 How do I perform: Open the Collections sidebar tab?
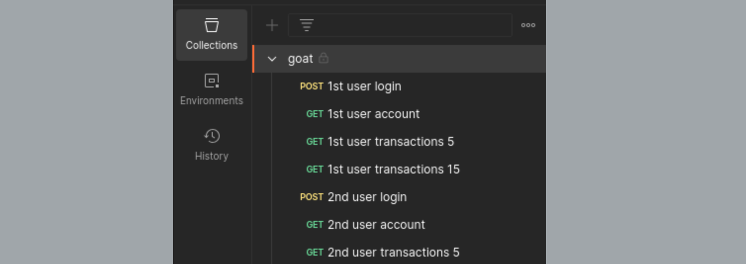tap(211, 35)
